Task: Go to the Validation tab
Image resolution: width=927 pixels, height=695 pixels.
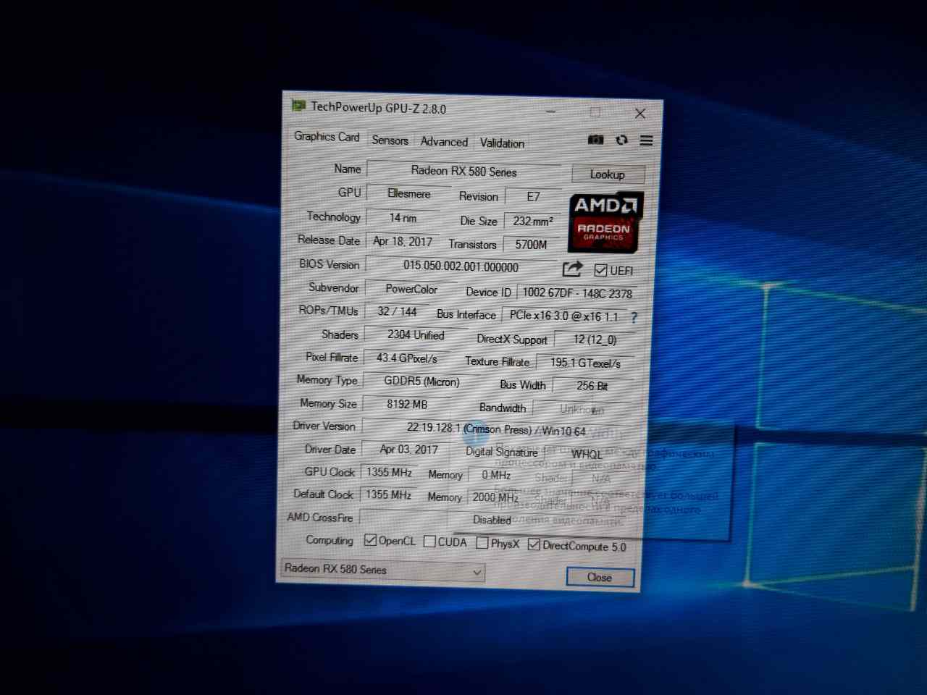Action: 502,143
